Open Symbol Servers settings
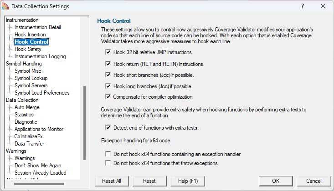334x191 pixels. tap(31, 85)
